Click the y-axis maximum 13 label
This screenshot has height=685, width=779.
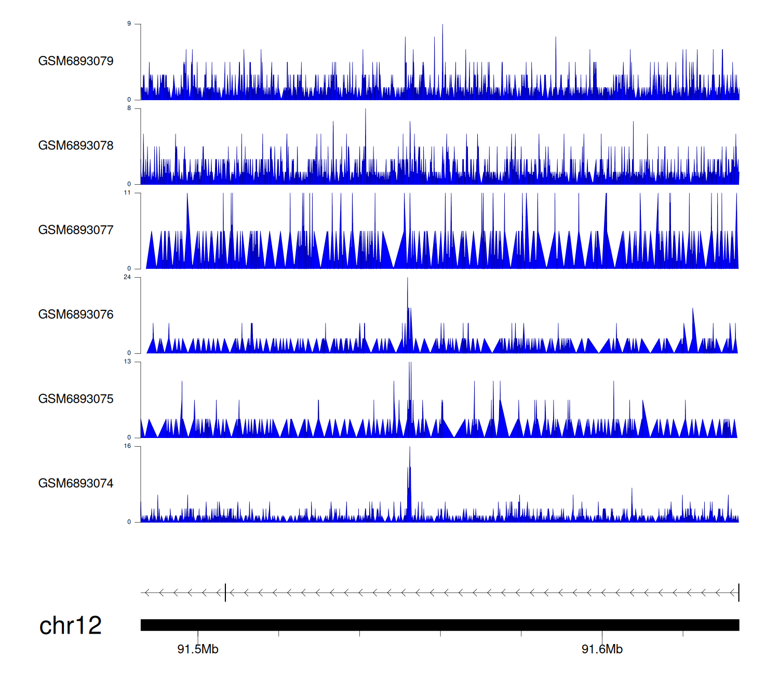127,362
